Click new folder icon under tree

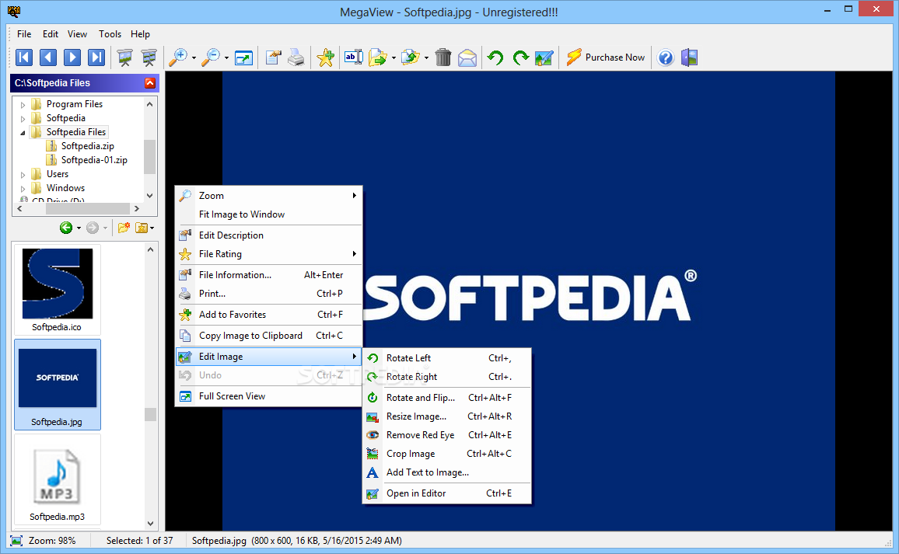pyautogui.click(x=124, y=228)
